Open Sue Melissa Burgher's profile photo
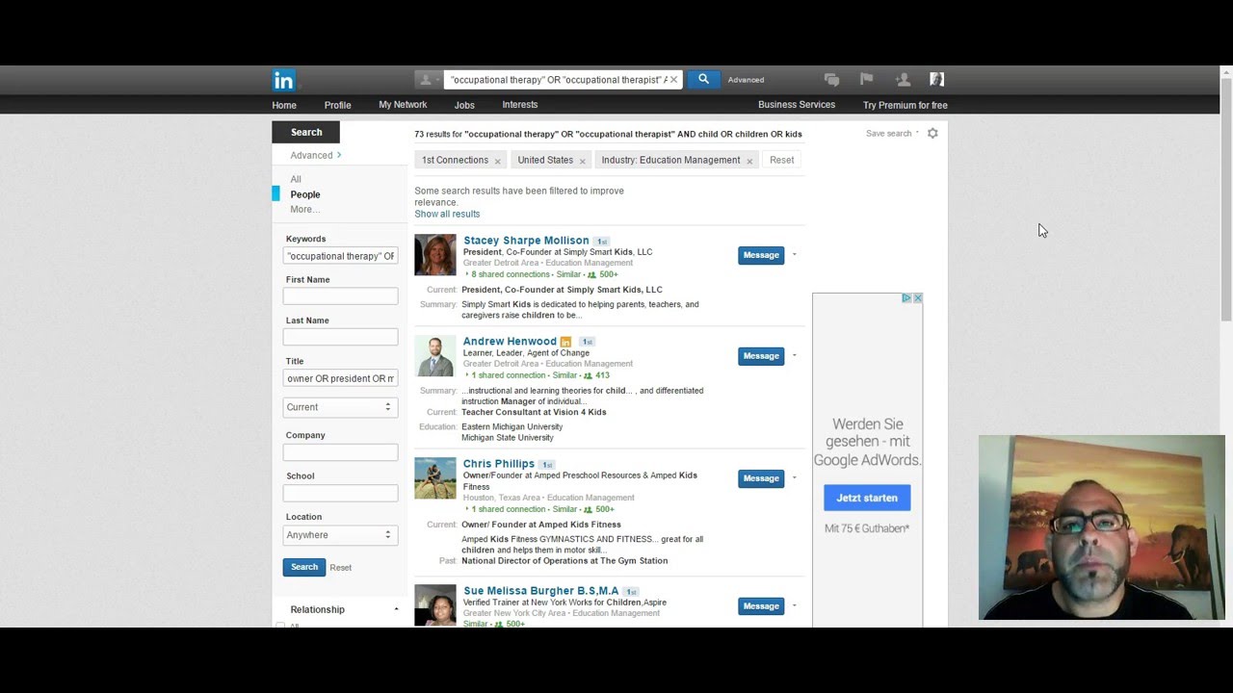Image resolution: width=1233 pixels, height=693 pixels. tap(435, 606)
